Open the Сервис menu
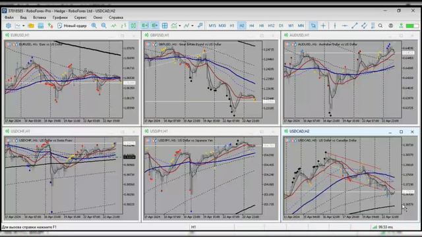Viewport: 422px width, 237px height. pyautogui.click(x=80, y=18)
